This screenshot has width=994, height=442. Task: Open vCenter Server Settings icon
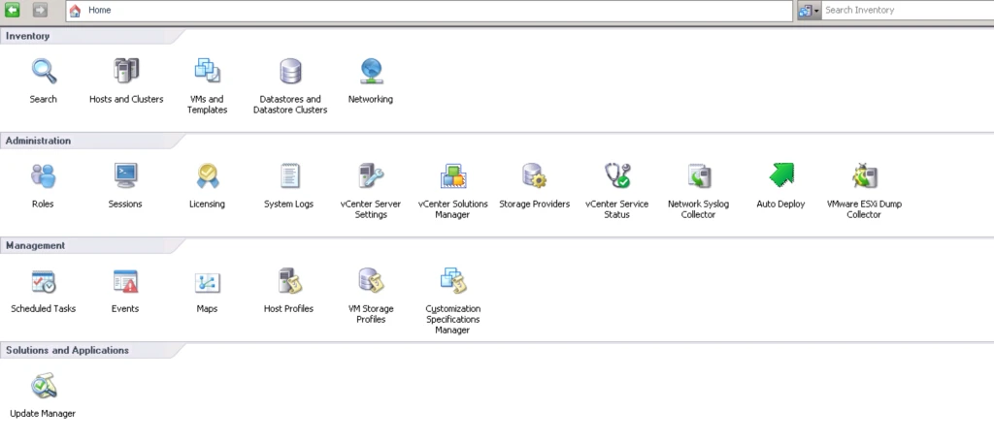point(371,176)
